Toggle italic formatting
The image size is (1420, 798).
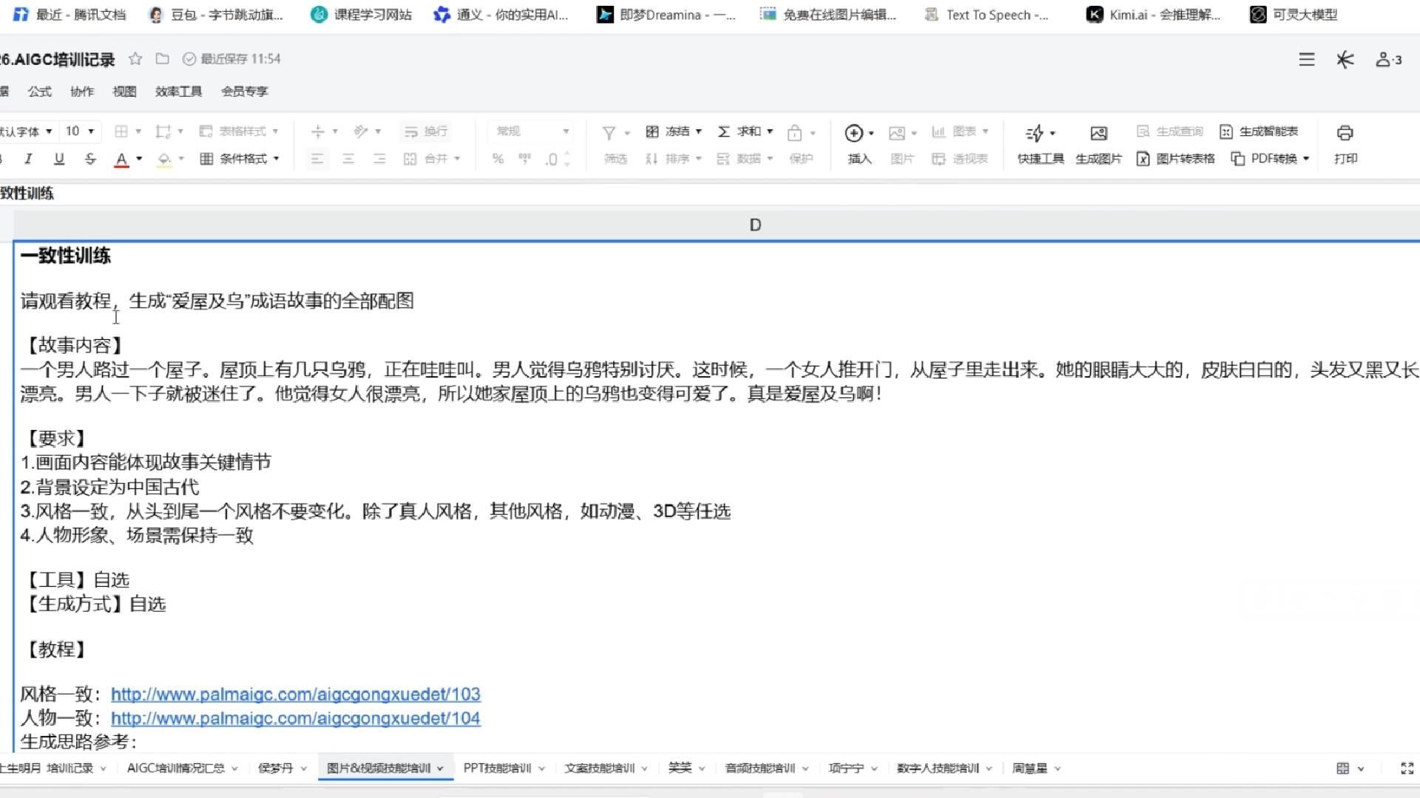(x=28, y=158)
